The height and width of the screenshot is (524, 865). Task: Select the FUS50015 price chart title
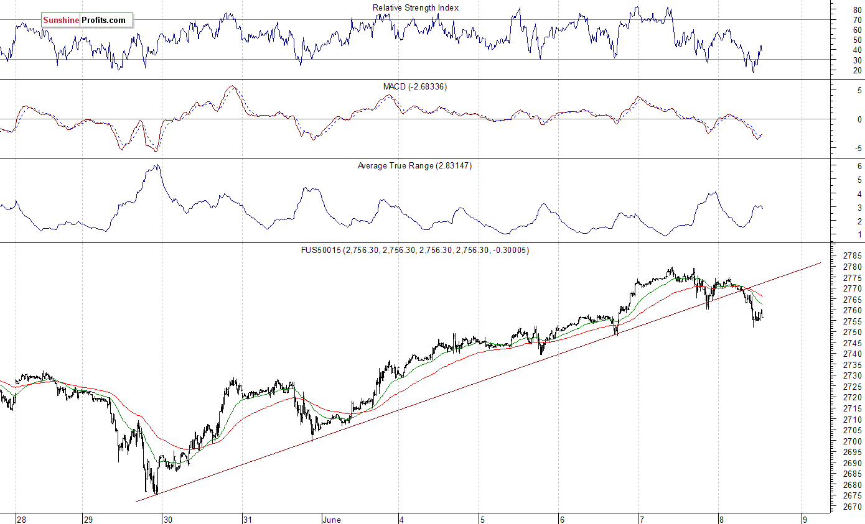pos(415,250)
